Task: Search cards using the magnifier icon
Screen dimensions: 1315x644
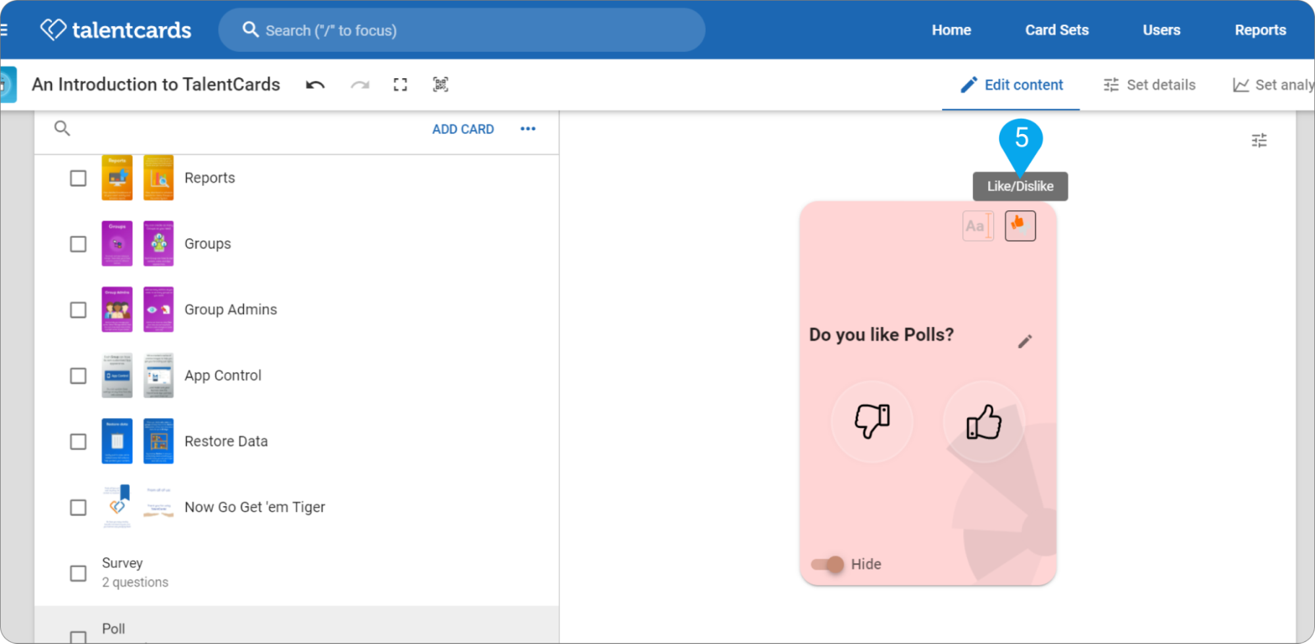Action: 62,129
